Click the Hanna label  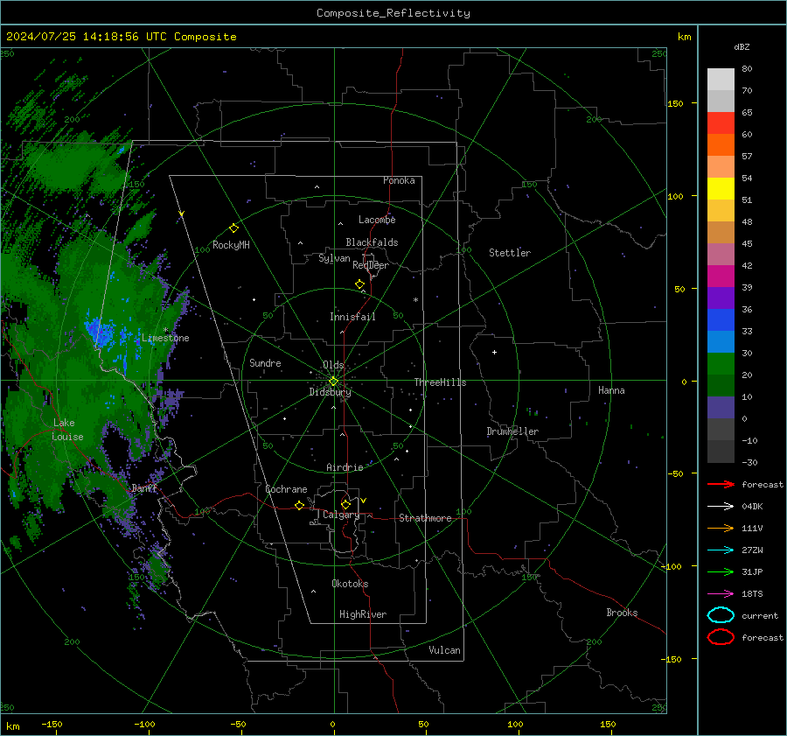(611, 390)
